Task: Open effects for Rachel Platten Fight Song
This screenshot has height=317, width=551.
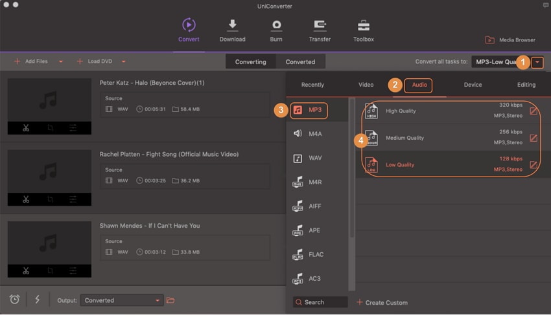Action: 73,199
